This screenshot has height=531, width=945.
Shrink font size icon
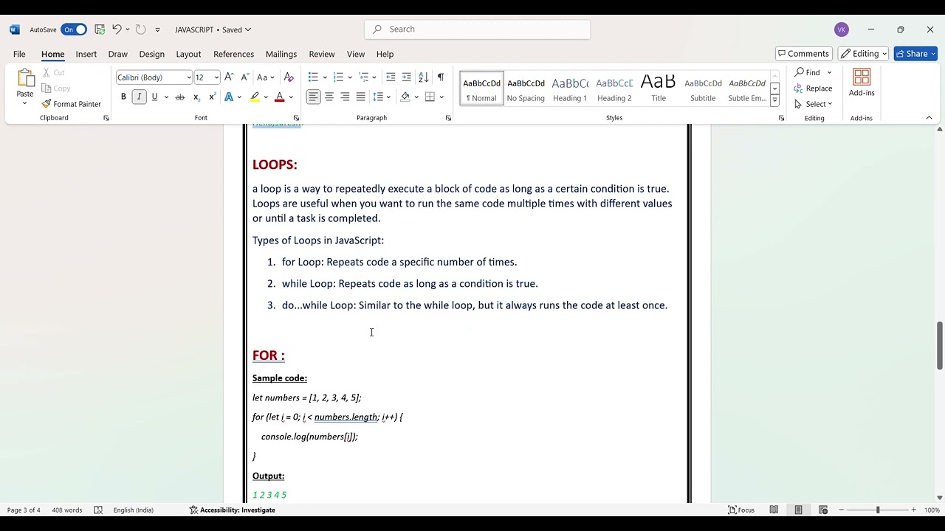244,77
